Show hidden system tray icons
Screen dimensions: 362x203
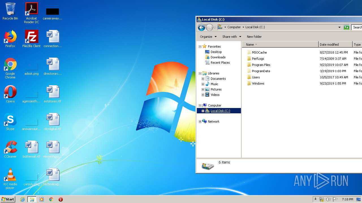[315, 199]
